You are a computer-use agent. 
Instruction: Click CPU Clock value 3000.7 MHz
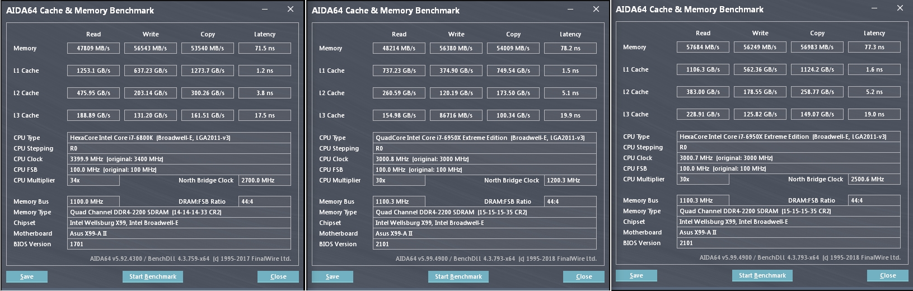[789, 158]
